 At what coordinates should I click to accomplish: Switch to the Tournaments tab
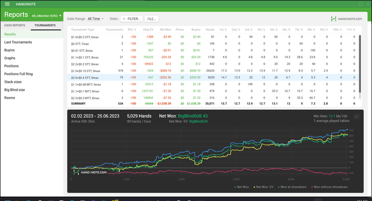[x=45, y=25]
